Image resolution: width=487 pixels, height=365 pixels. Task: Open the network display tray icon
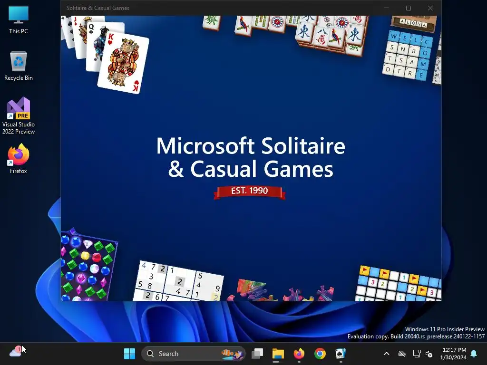417,354
